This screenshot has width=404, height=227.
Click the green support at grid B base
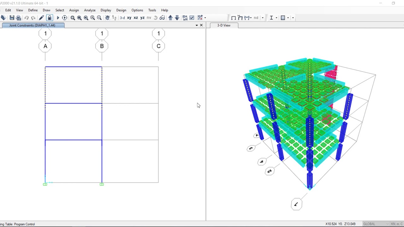click(102, 184)
